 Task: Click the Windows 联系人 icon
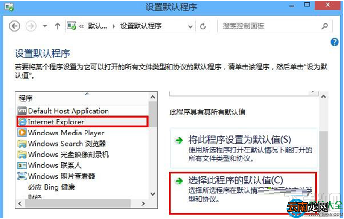click(22, 165)
